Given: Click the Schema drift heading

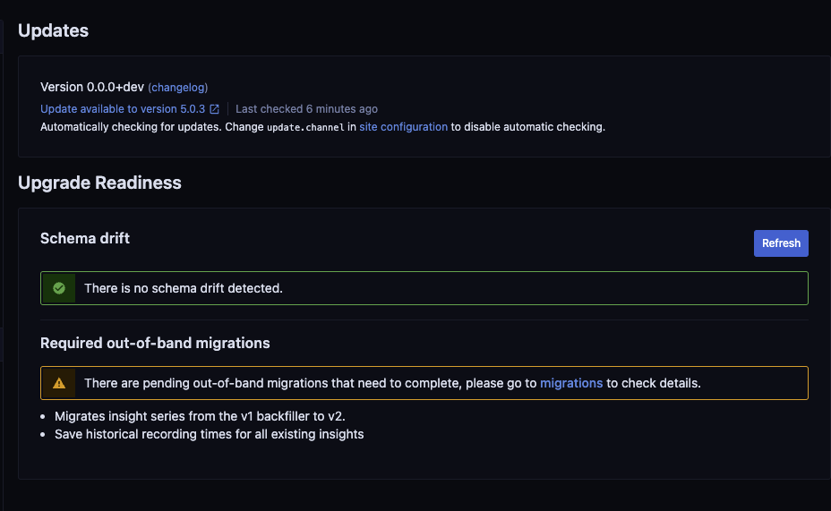Looking at the screenshot, I should [x=85, y=238].
